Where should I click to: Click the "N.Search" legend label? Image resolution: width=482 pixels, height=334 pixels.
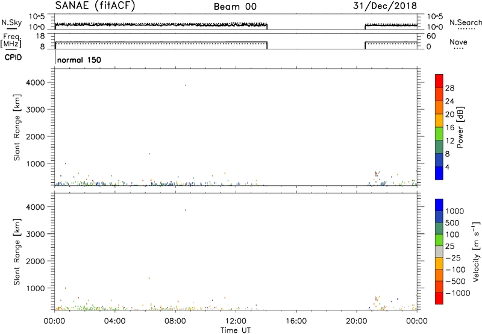click(x=466, y=22)
